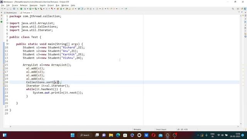Select the Java perspective icon

click(245, 9)
